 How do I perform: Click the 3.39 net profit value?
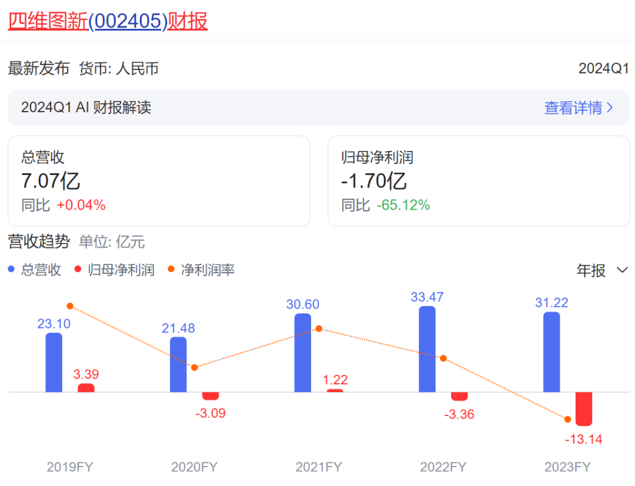coord(86,374)
